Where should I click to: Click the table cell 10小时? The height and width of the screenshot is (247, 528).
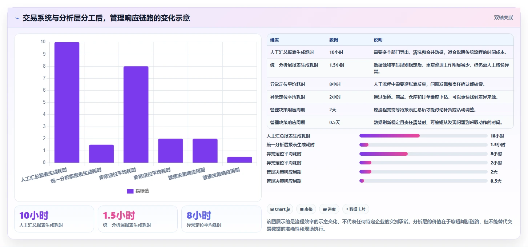pyautogui.click(x=336, y=52)
